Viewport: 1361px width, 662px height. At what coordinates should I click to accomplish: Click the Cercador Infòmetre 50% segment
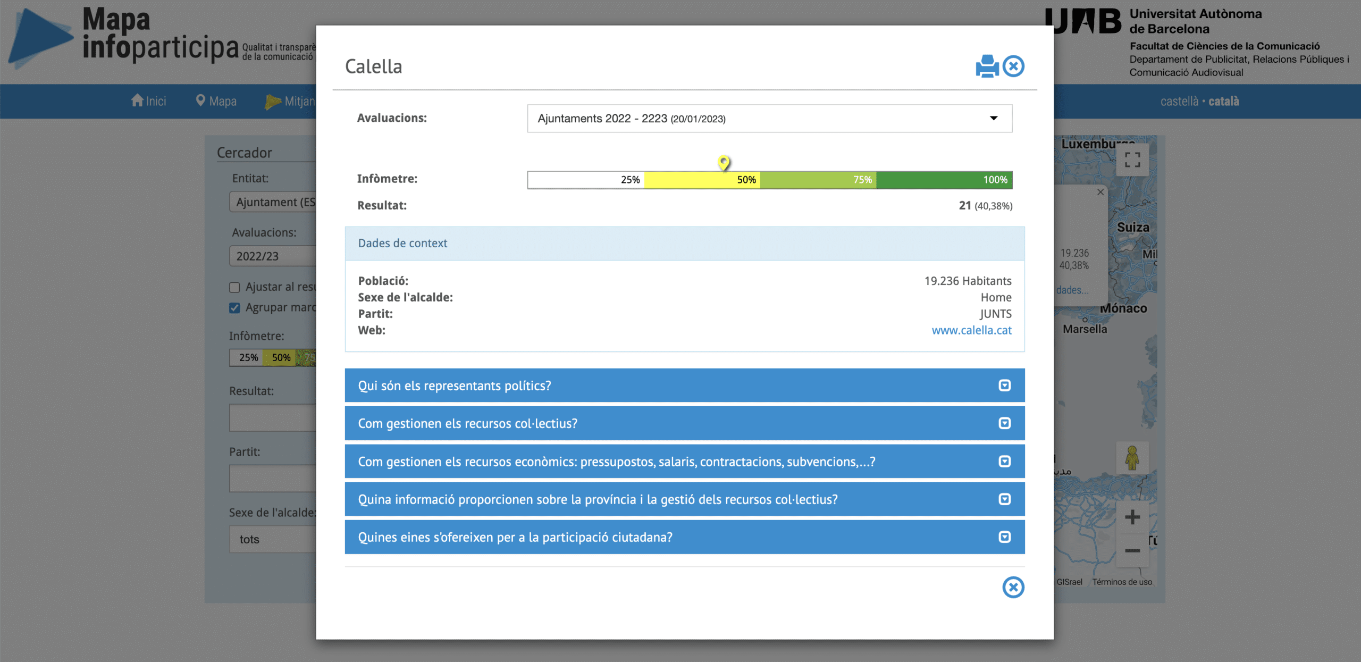[280, 357]
